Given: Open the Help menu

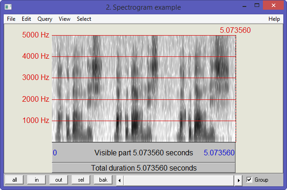Looking at the screenshot, I should click(274, 19).
